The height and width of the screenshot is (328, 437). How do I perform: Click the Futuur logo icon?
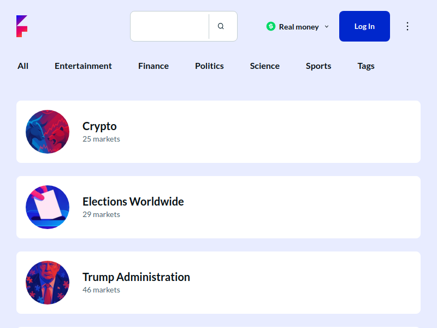point(22,26)
